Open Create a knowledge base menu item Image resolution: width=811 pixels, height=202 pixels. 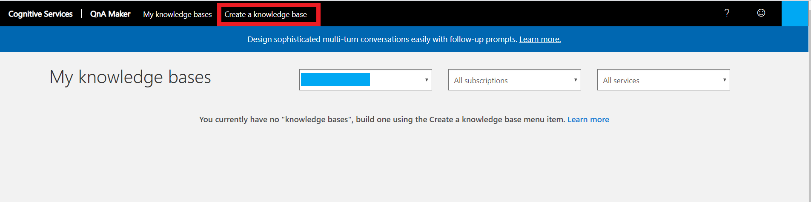[x=266, y=14]
